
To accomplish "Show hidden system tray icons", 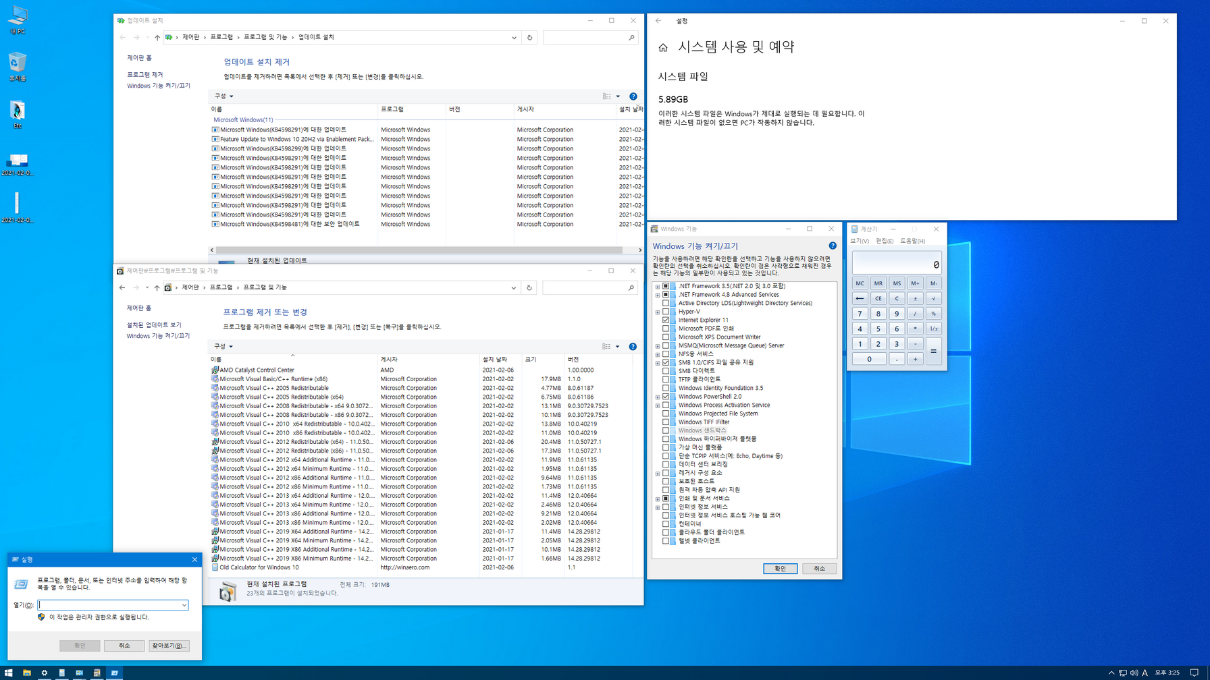I will tap(1111, 673).
